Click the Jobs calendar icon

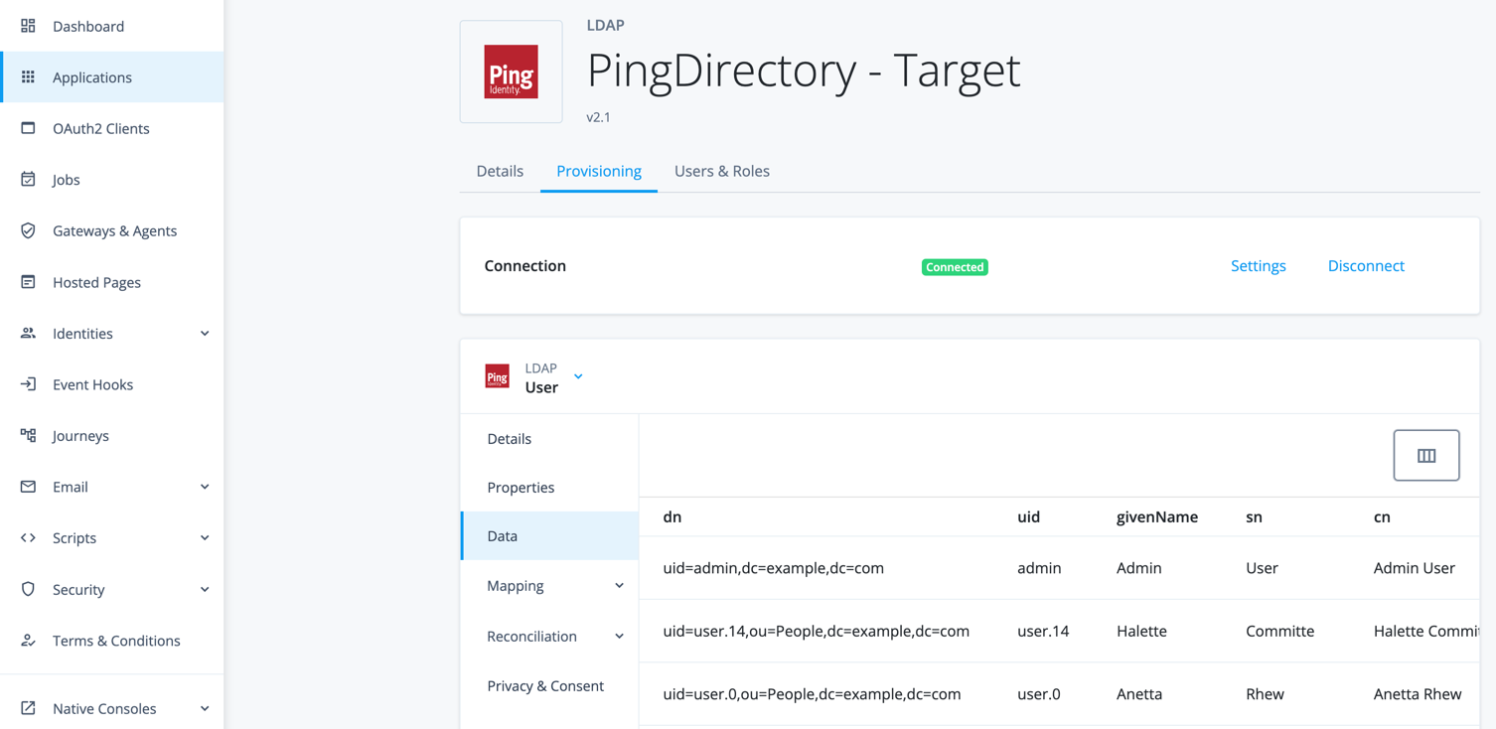[x=28, y=179]
